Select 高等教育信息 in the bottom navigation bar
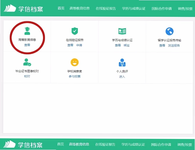 coord(79,144)
